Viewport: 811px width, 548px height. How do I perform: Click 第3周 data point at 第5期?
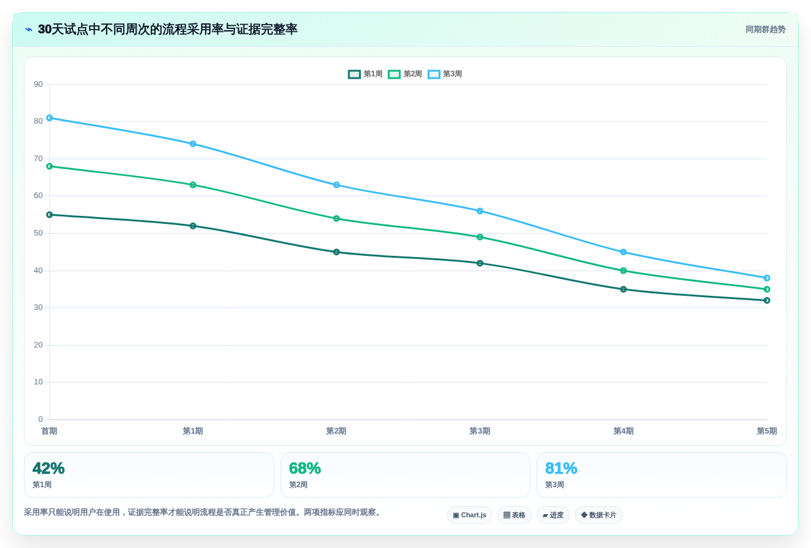[767, 278]
